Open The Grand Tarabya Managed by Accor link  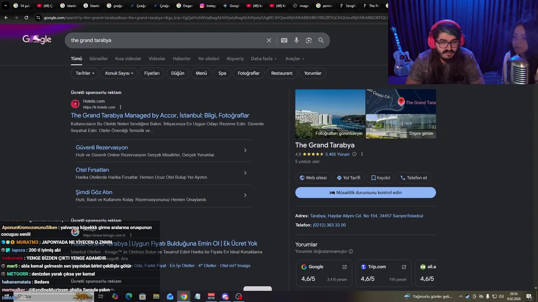(x=160, y=115)
